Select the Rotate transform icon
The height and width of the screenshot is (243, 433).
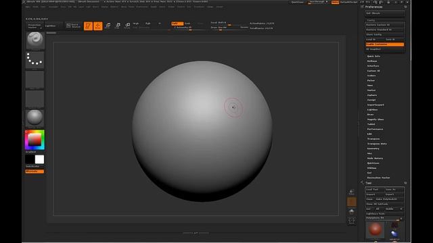pos(127,26)
